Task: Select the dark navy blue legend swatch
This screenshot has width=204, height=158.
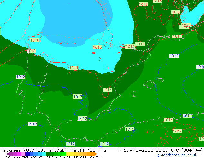Action: [27, 154]
